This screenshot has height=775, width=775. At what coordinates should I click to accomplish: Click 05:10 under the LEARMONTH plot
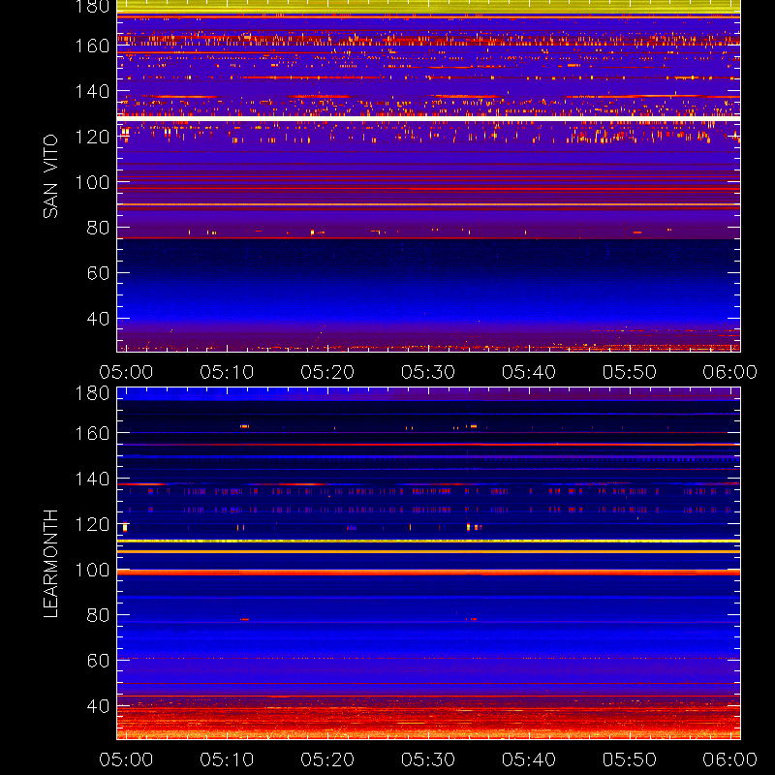coord(227,759)
